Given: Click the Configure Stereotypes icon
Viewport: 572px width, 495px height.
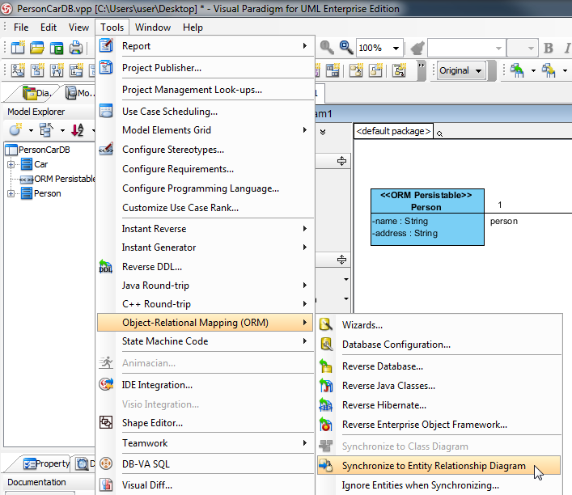Looking at the screenshot, I should 106,149.
